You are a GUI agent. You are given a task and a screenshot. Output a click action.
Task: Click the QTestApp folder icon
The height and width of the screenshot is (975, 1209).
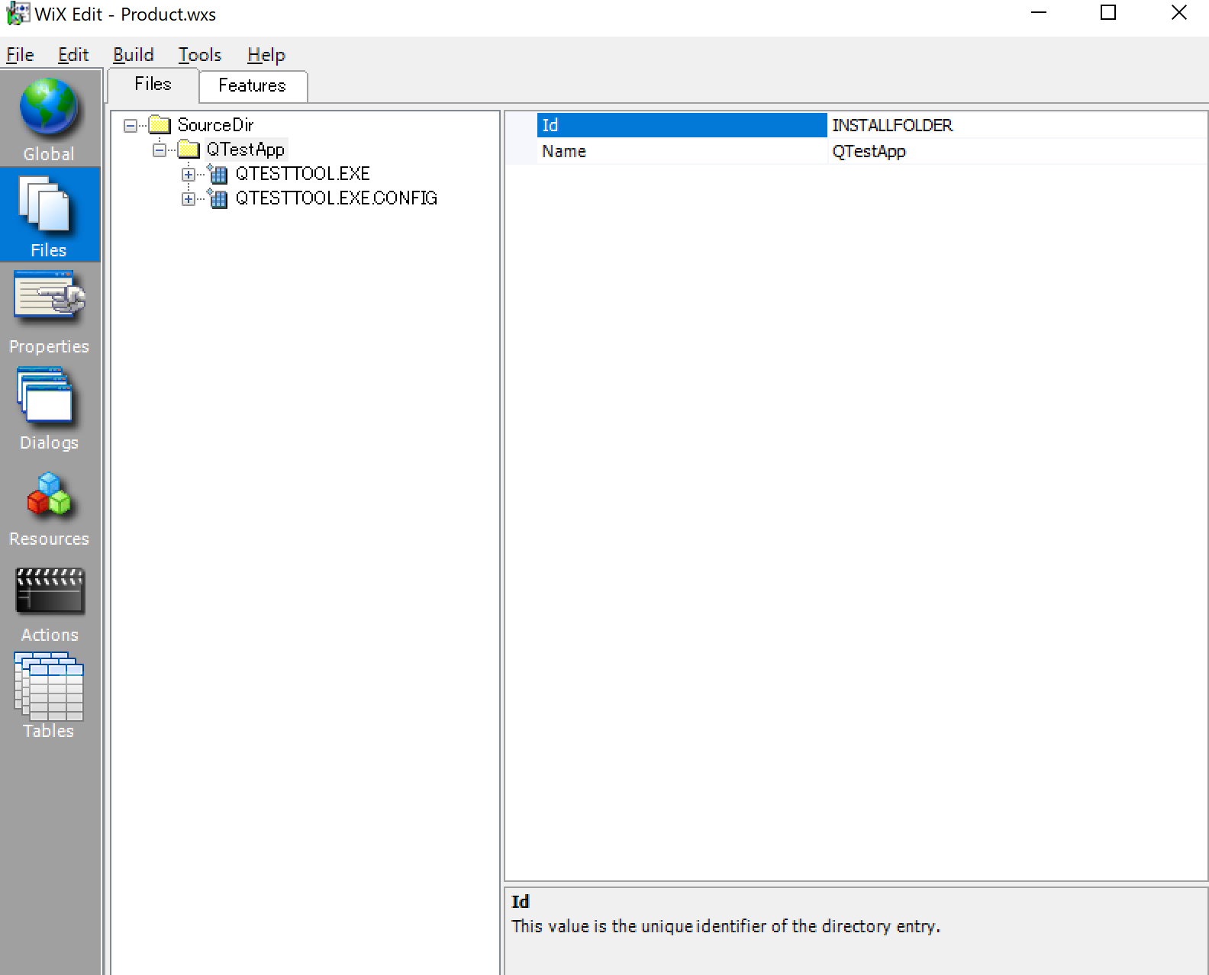click(189, 149)
